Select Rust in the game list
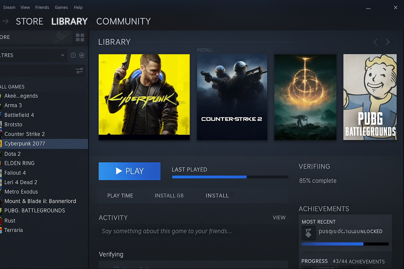This screenshot has width=404, height=269. click(x=10, y=221)
